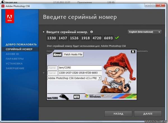This screenshot has width=168, height=123.
Task: Click the Name label in the keygen
Action: point(52,68)
